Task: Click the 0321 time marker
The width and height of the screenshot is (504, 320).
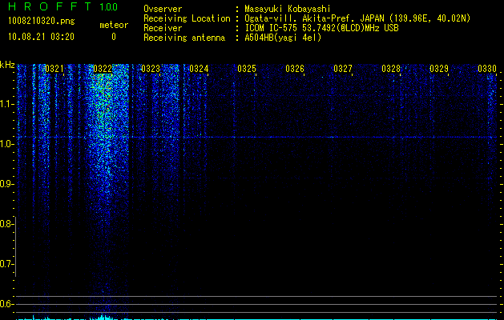Action: click(x=54, y=69)
